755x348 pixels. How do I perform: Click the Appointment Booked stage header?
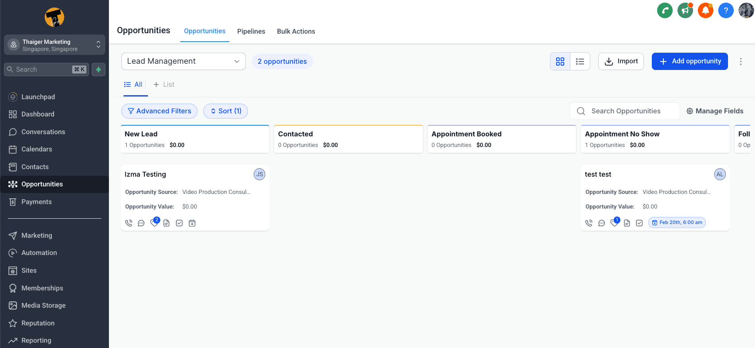point(502,139)
